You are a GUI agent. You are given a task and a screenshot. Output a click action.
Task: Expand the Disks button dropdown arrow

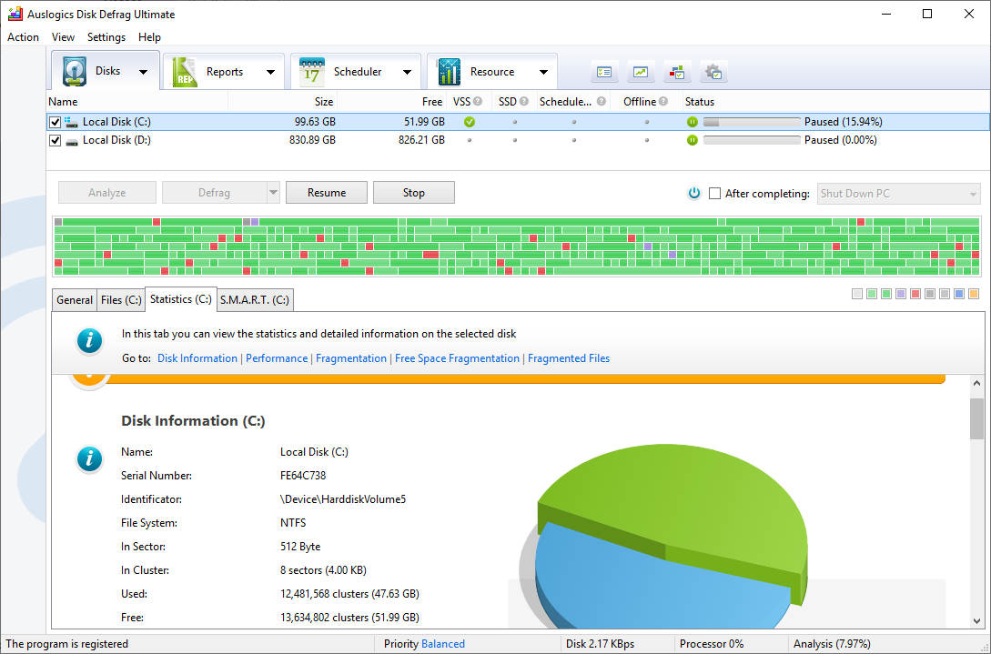pos(143,71)
